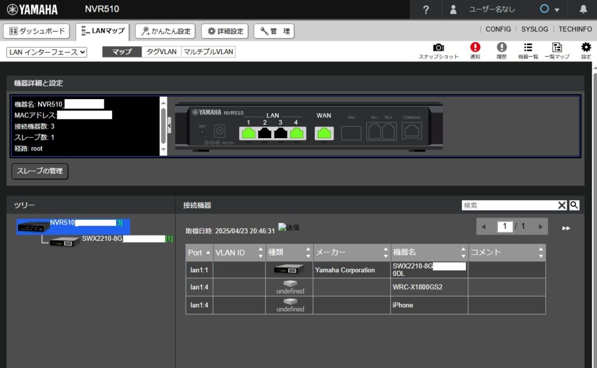597x368 pixels.
Task: Select the マップ view button
Action: pyautogui.click(x=122, y=52)
